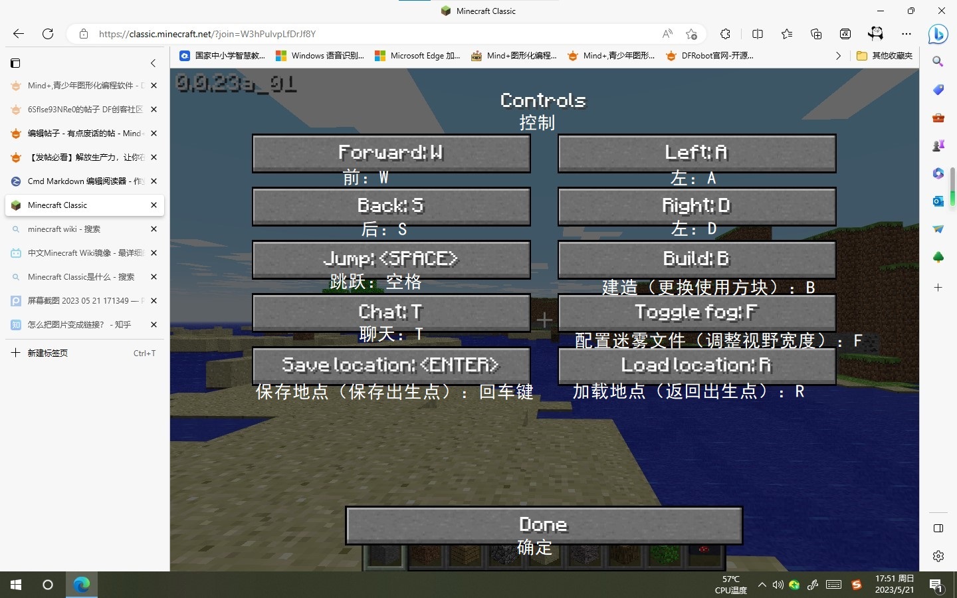This screenshot has height=598, width=957.
Task: Click the sidebar search magnifier icon
Action: pyautogui.click(x=938, y=62)
